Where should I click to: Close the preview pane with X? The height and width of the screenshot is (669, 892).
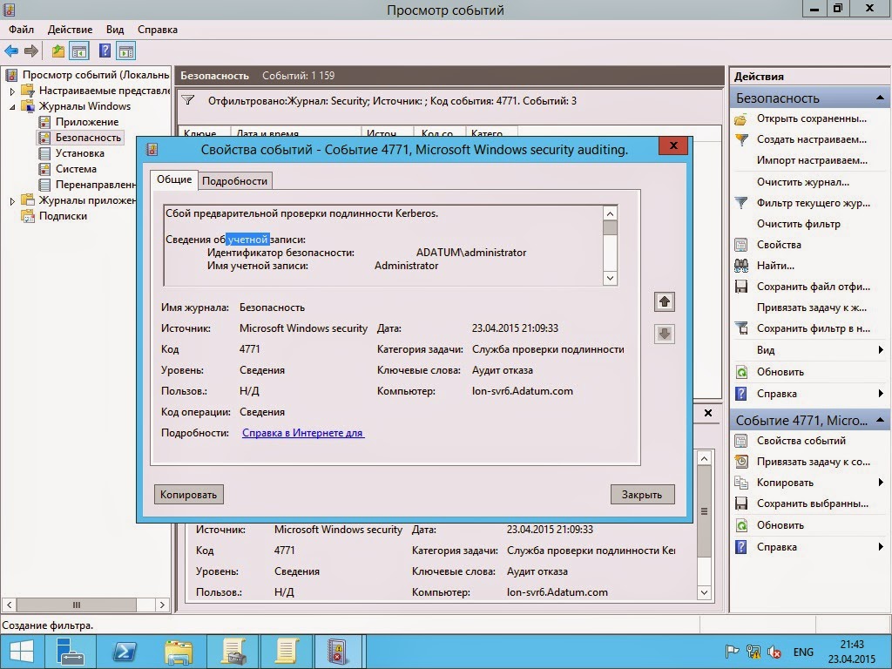coord(708,413)
